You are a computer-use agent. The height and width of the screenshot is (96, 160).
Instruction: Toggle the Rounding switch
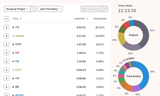[x=91, y=9]
